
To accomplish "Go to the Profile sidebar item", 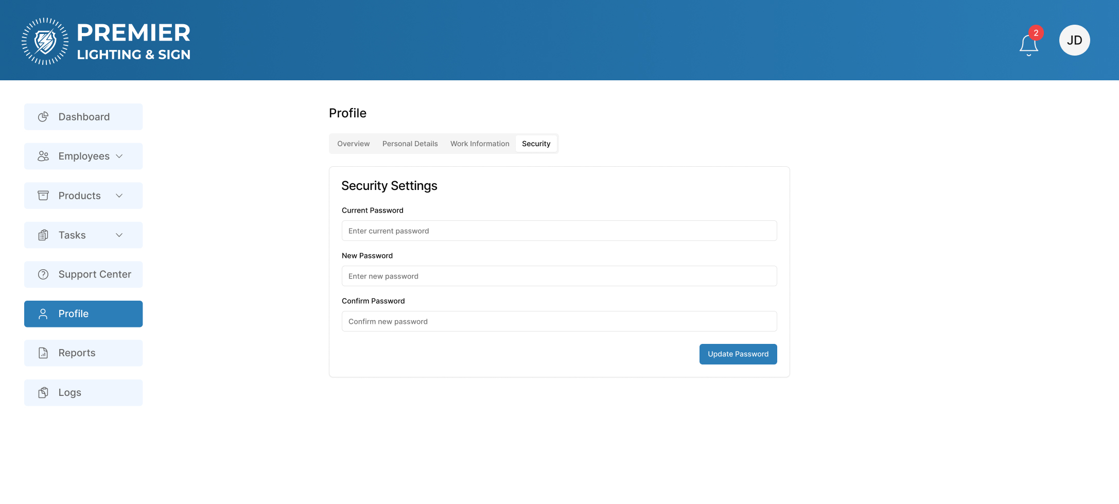I will tap(83, 314).
